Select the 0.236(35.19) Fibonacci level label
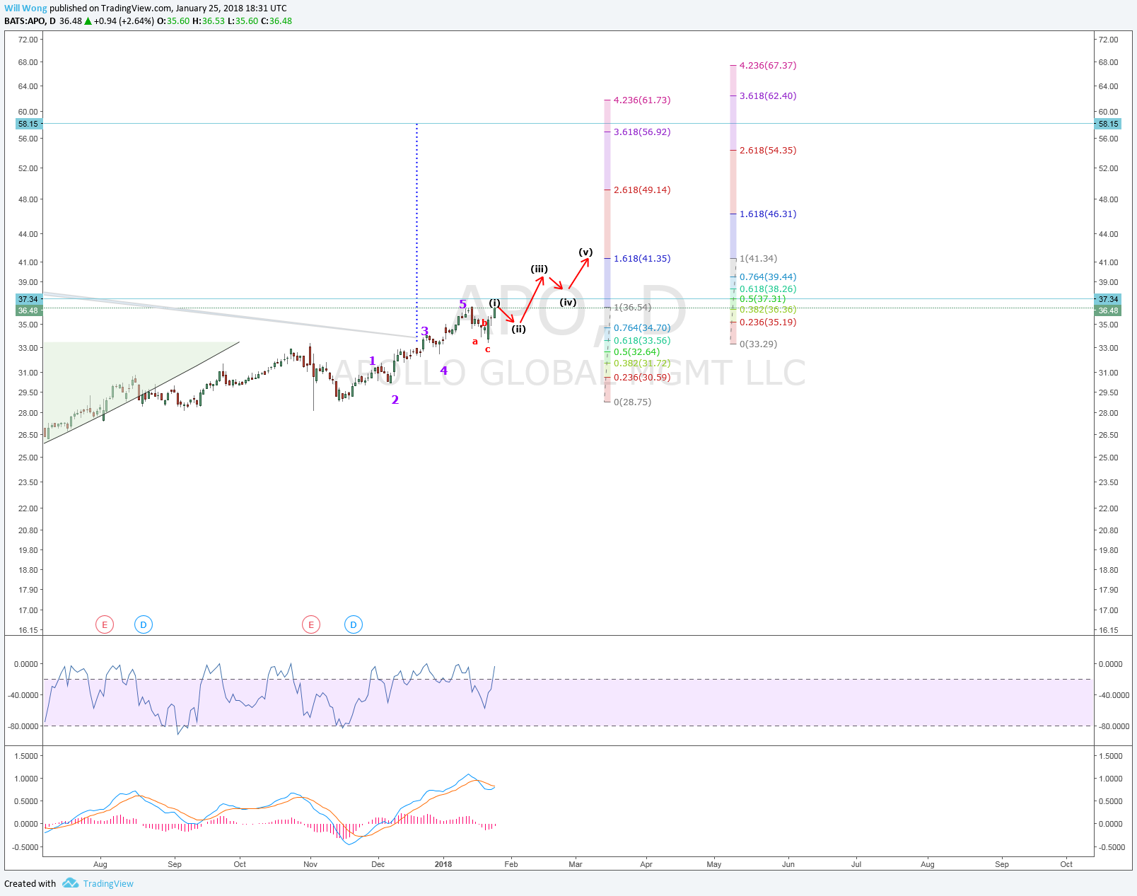This screenshot has height=896, width=1137. click(x=768, y=322)
